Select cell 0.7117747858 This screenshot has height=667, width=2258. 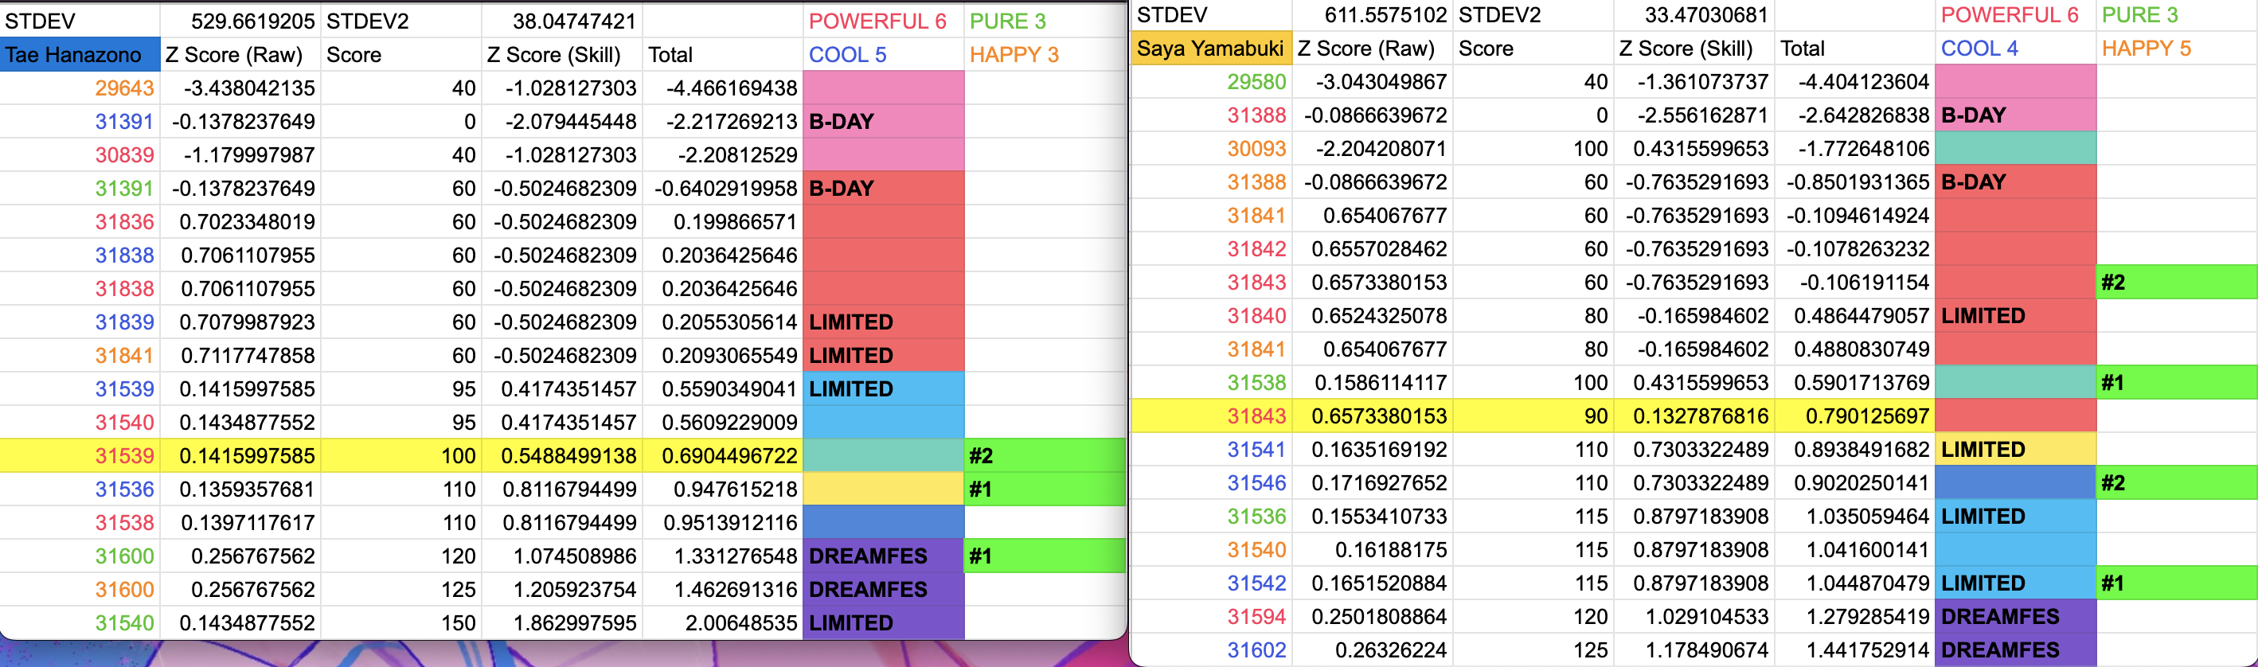[x=240, y=355]
